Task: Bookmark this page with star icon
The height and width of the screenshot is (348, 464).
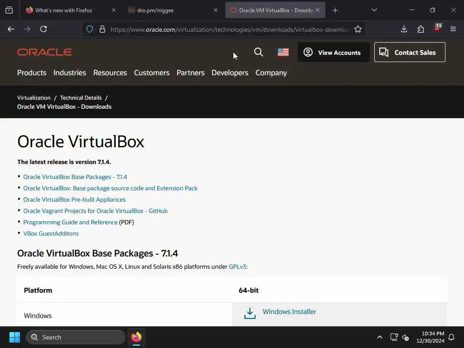Action: coord(358,29)
